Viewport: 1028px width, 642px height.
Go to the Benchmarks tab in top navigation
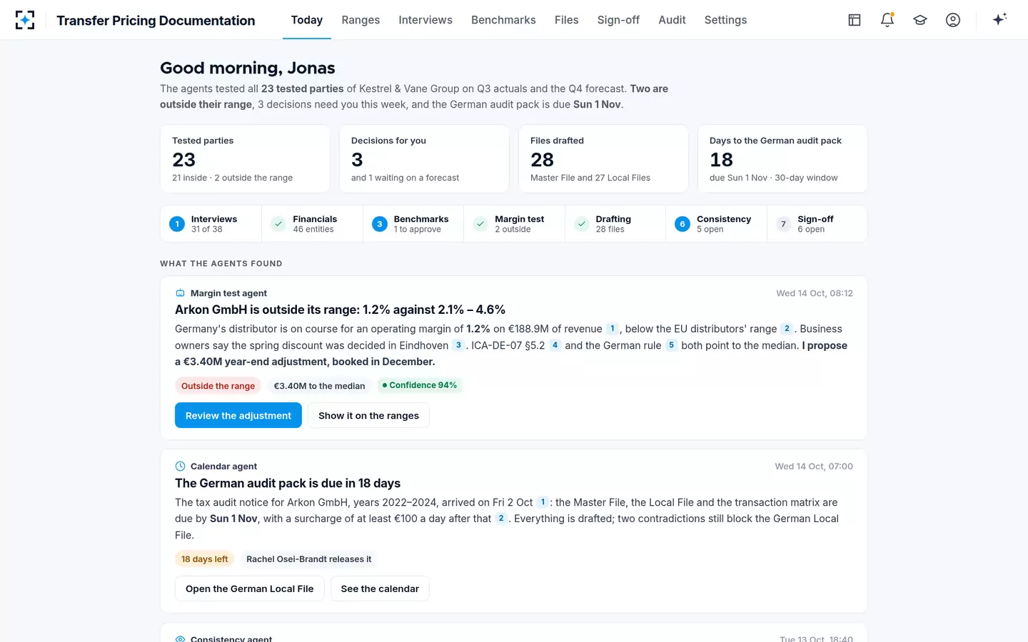(x=503, y=20)
